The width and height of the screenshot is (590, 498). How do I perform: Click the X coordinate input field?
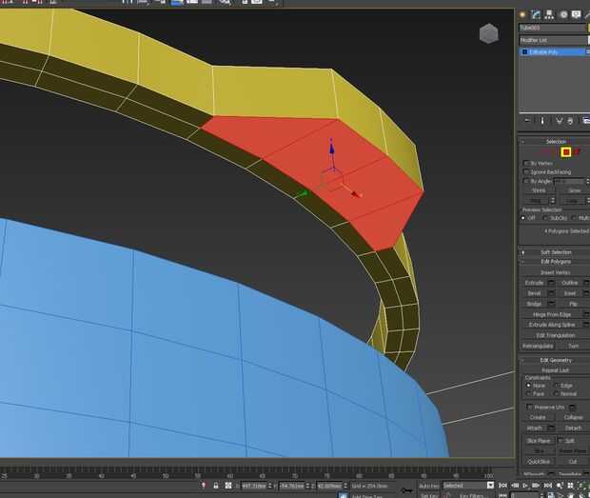pyautogui.click(x=254, y=486)
